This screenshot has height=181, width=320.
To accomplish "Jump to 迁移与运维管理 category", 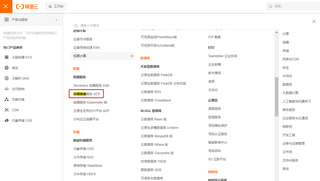I will (294, 143).
